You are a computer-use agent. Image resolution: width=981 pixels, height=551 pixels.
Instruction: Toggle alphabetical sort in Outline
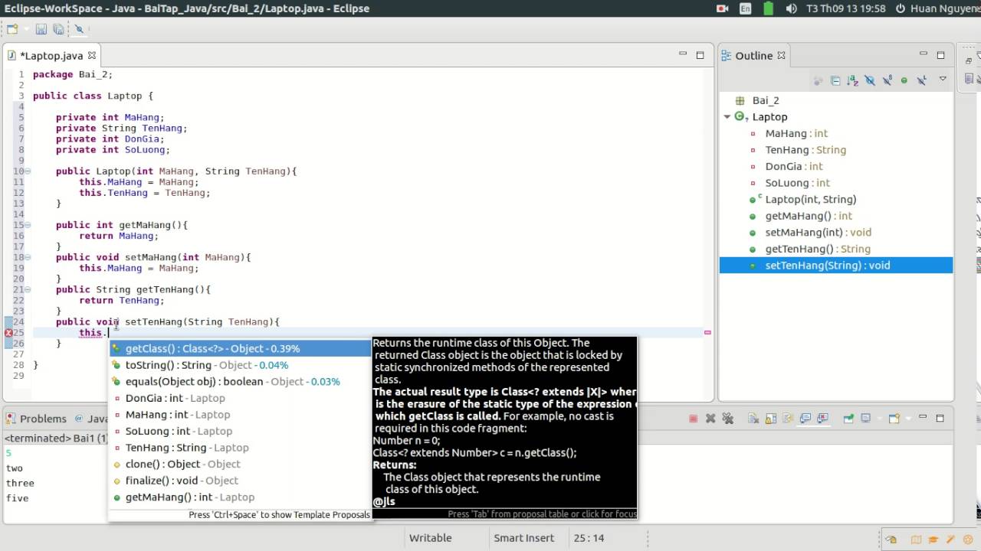click(x=852, y=80)
